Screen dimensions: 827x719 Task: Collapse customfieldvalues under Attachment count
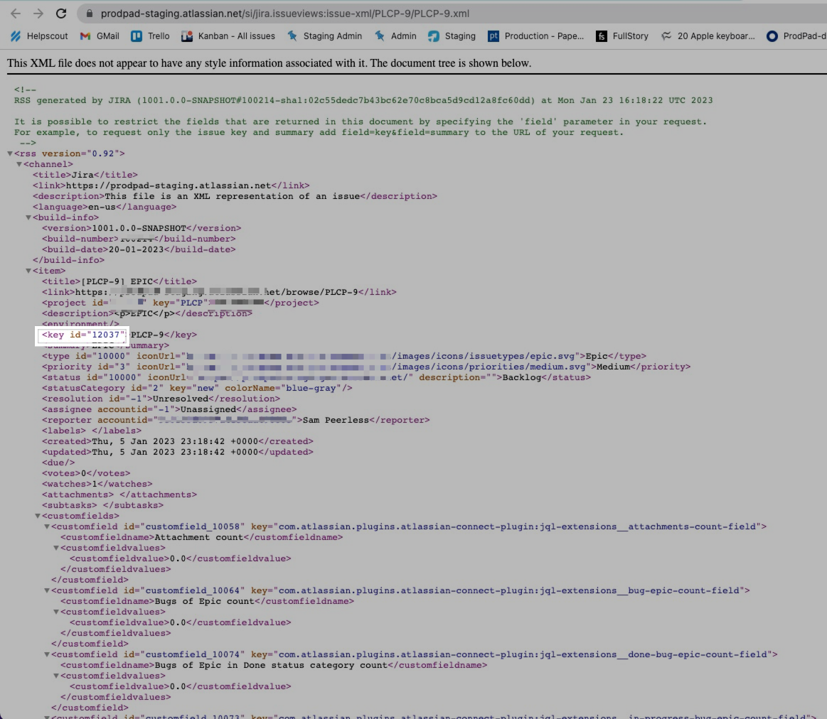(56, 548)
